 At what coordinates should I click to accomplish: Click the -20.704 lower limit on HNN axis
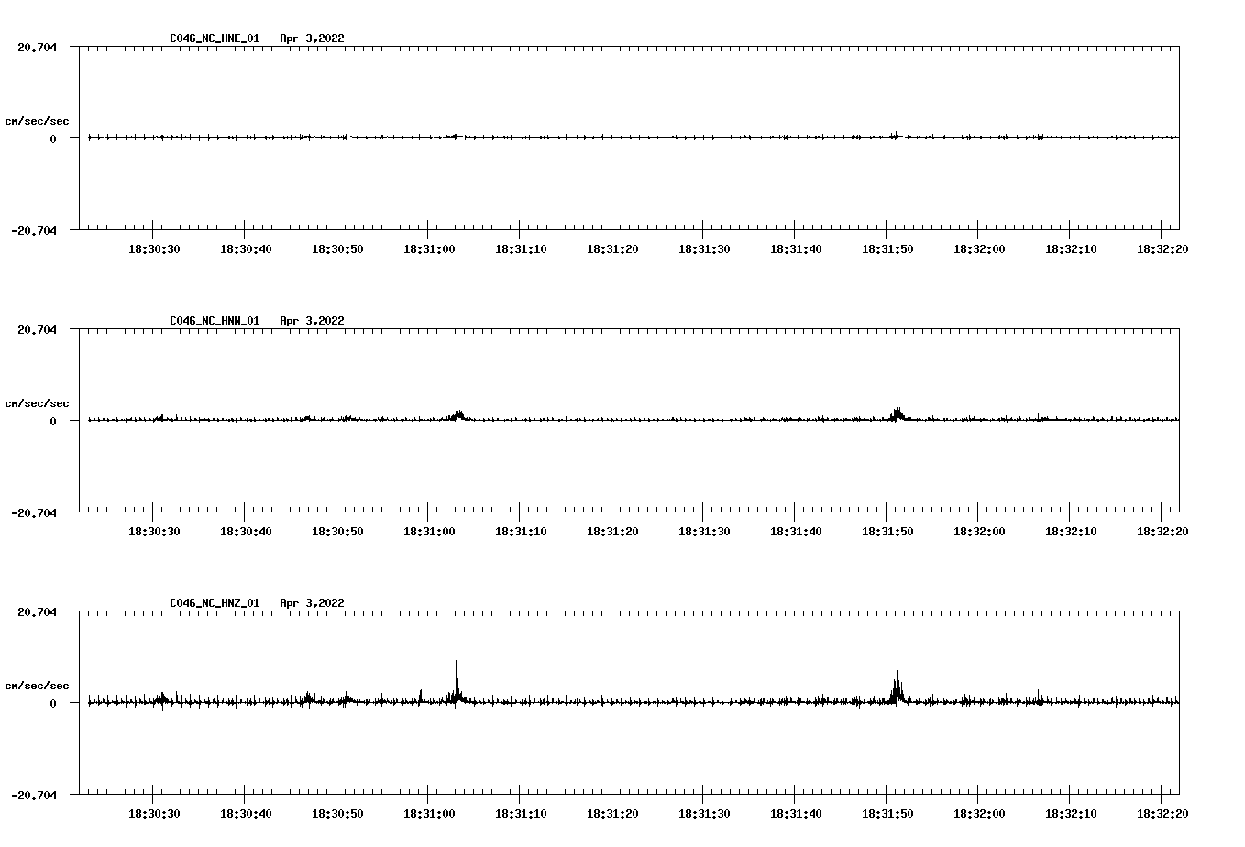point(34,512)
